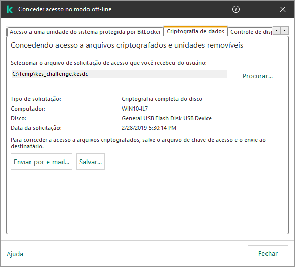Click the Data da solicitação label
The image size is (295, 267).
click(x=36, y=128)
